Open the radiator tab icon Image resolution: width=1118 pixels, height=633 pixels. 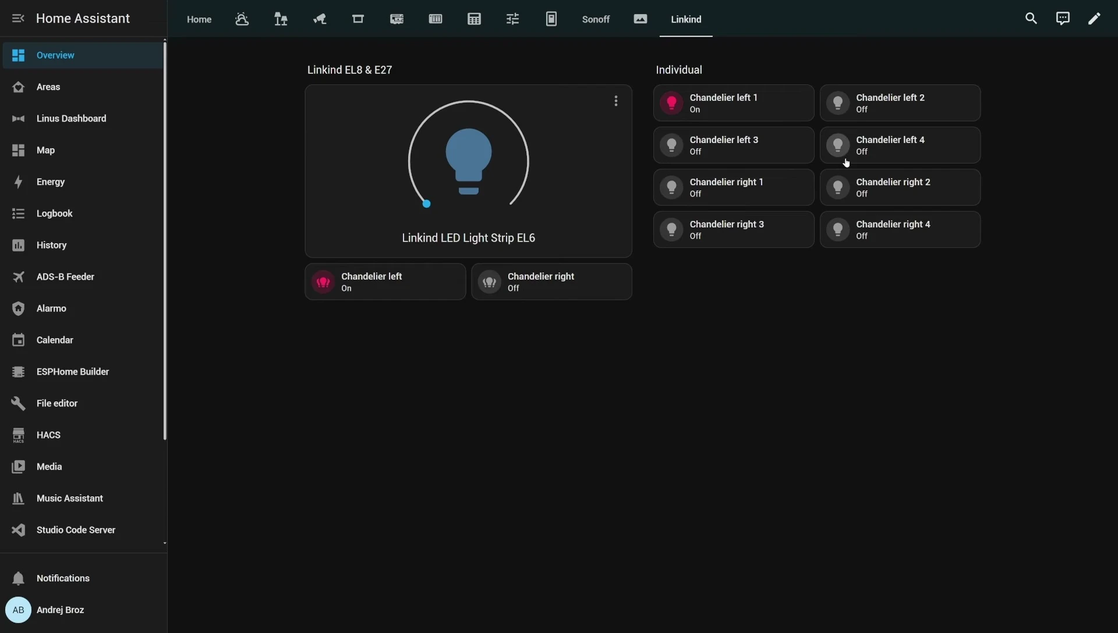[436, 19]
